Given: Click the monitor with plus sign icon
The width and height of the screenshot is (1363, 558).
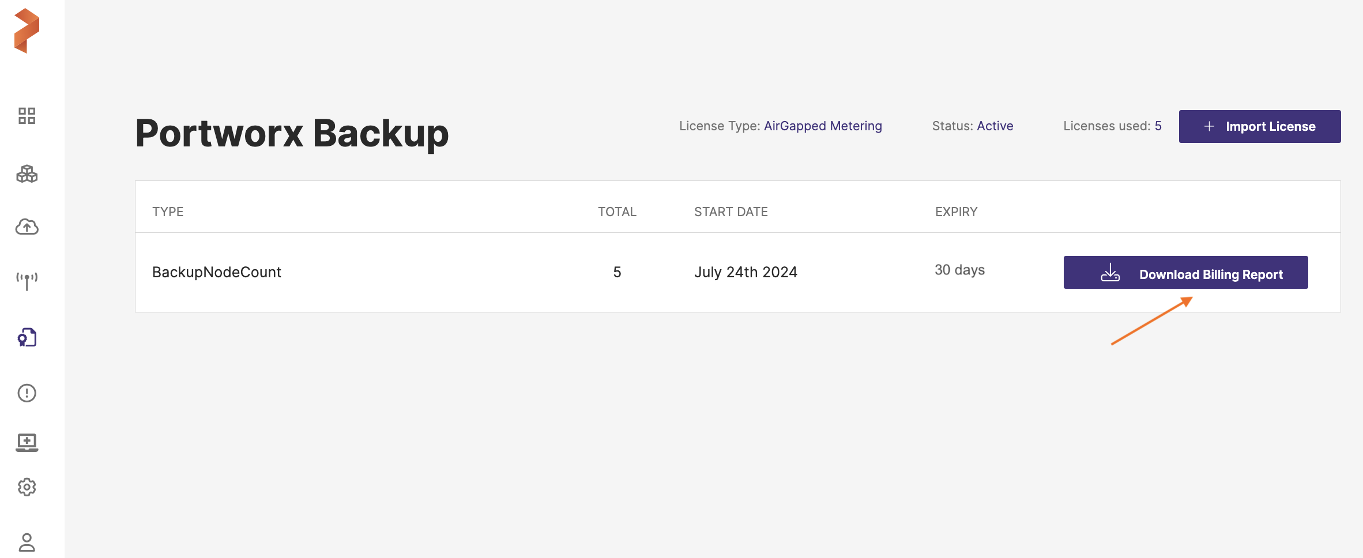Looking at the screenshot, I should point(27,442).
